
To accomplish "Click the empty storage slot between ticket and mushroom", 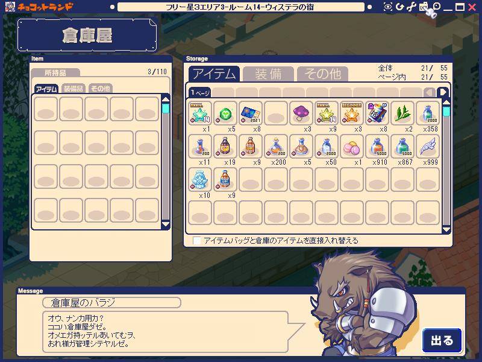I will coord(276,113).
